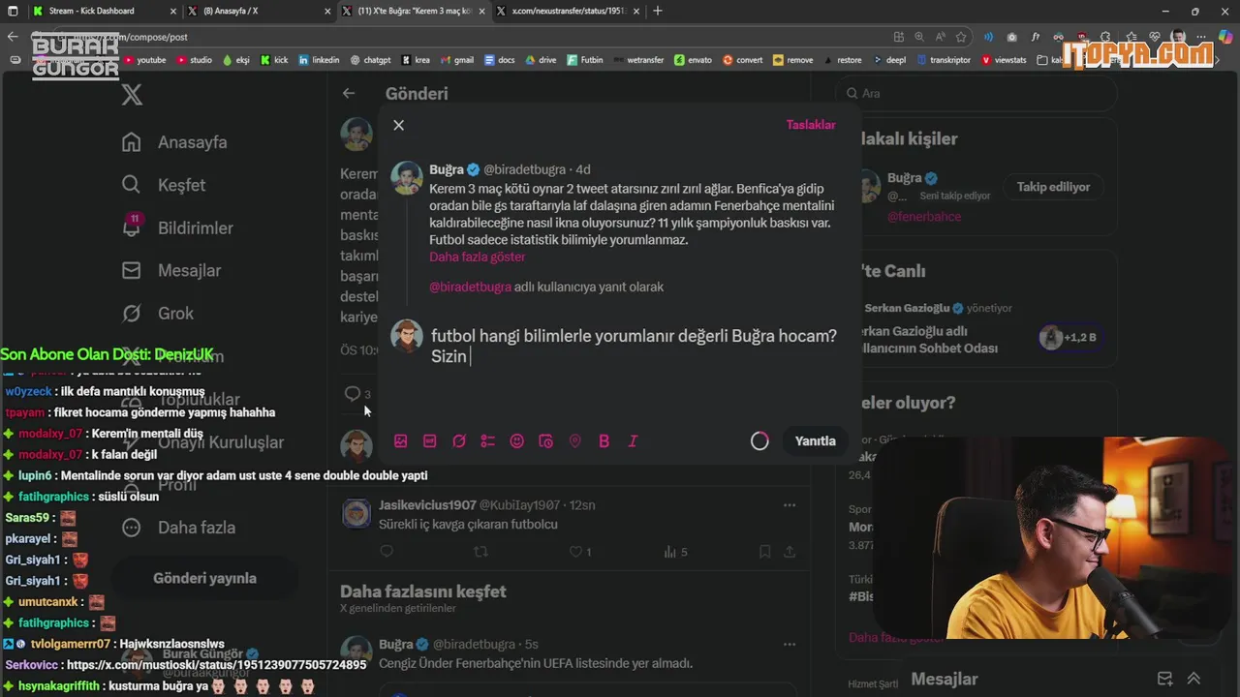Open more options on Jasikevicius1907 reply
The image size is (1240, 697).
click(790, 505)
